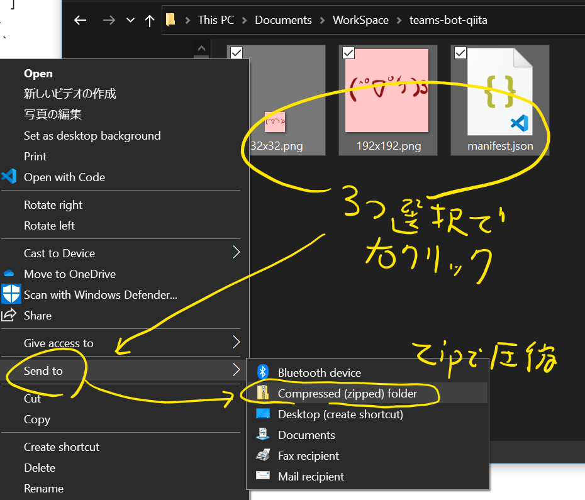Navigate to This PC breadcrumb
Image resolution: width=585 pixels, height=500 pixels.
coord(216,19)
